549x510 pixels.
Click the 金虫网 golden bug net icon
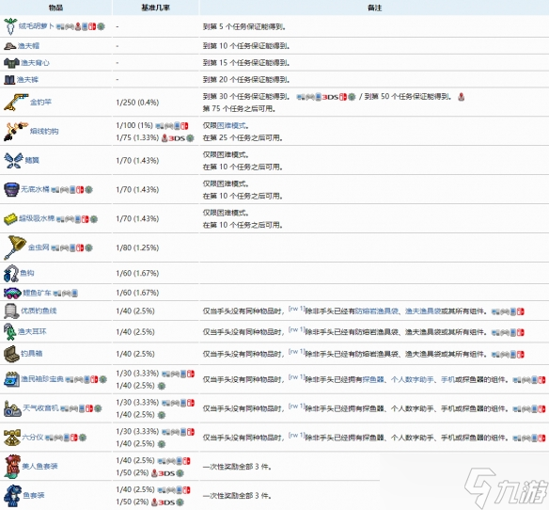[x=15, y=247]
